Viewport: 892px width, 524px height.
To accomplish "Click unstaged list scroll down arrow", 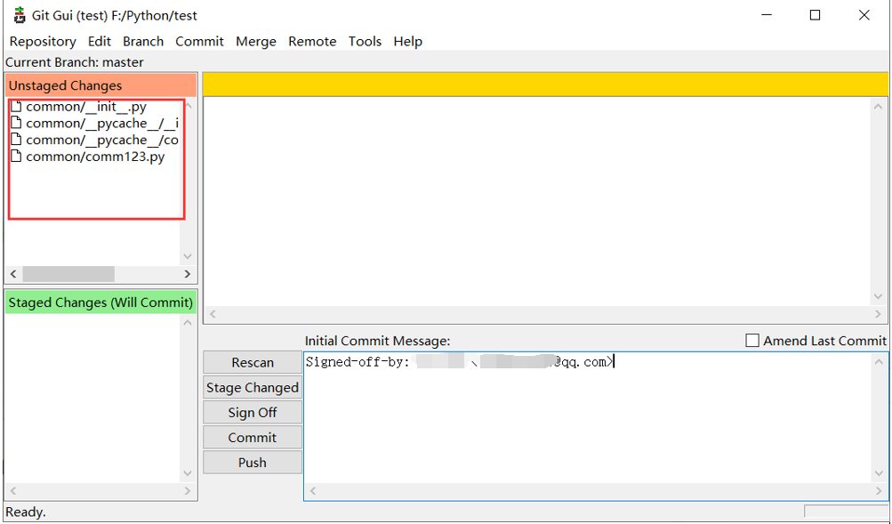I will [188, 256].
